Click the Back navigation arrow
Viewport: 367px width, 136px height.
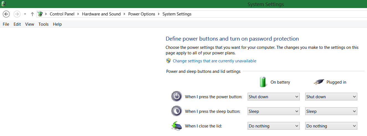pos(6,14)
